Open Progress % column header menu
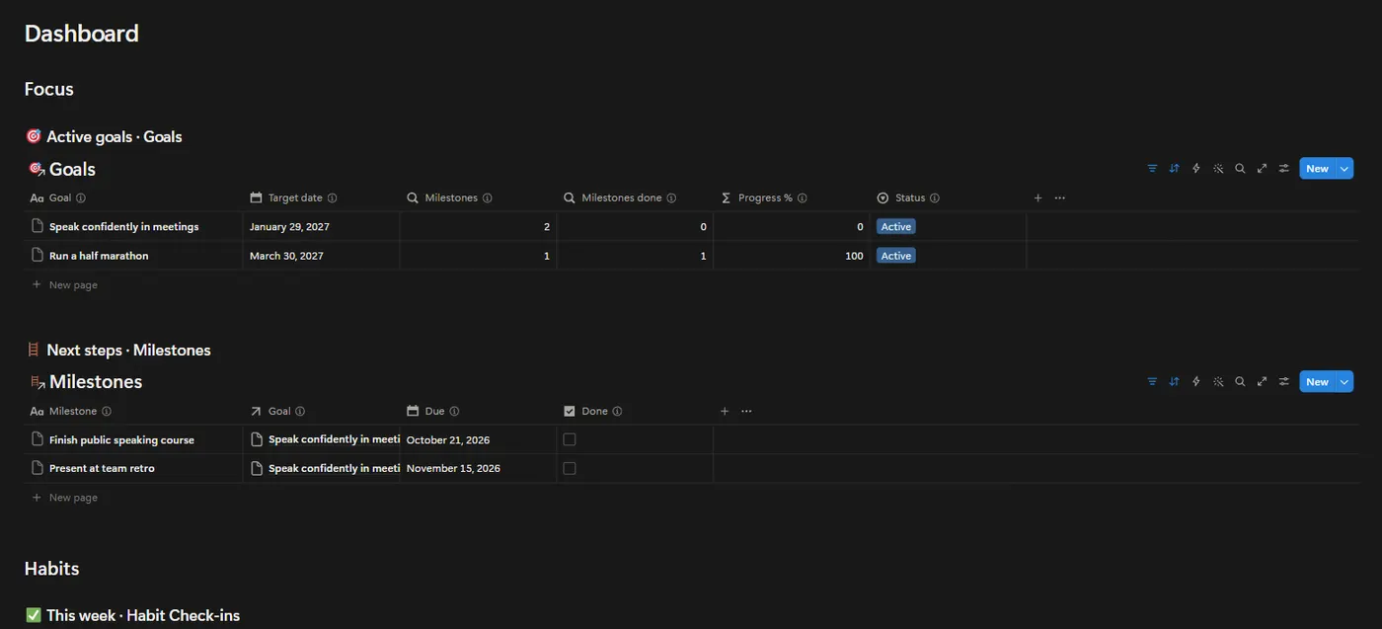Screen dimensions: 1382x629 [x=764, y=198]
